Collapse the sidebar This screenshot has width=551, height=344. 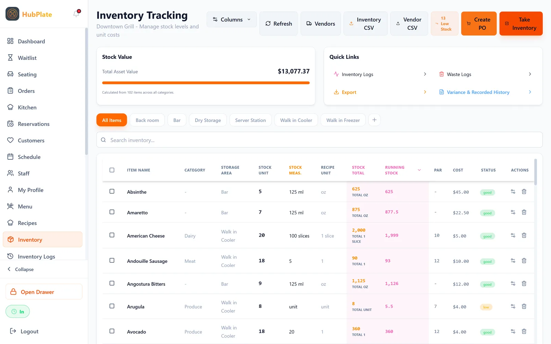point(21,269)
